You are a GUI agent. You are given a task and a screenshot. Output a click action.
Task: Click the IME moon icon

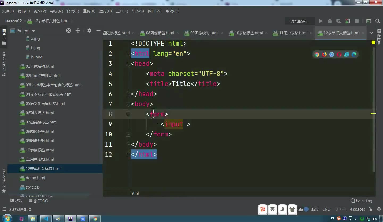[282, 209]
